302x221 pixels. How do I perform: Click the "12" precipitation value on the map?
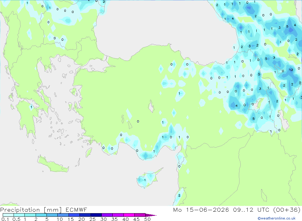click(x=291, y=70)
